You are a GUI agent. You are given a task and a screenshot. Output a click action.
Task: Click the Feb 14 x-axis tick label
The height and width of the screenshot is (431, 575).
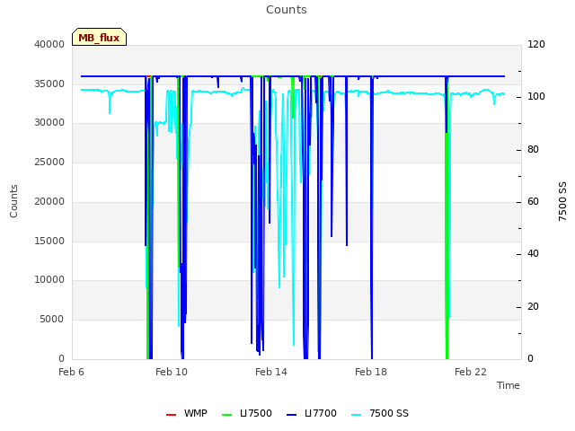tap(271, 372)
